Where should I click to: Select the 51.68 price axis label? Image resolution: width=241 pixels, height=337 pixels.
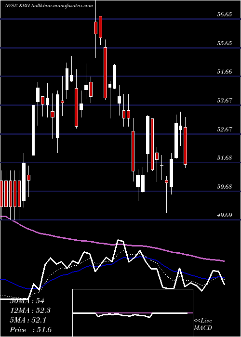coord(225,158)
